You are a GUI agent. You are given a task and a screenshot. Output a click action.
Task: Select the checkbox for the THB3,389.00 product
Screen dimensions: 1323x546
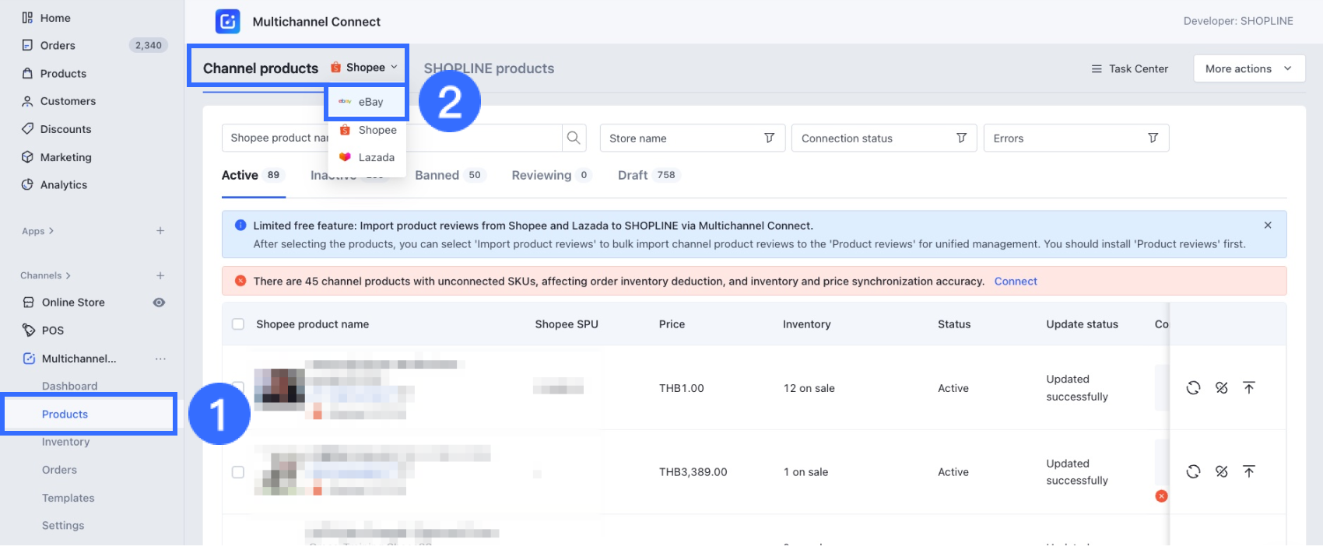point(238,472)
